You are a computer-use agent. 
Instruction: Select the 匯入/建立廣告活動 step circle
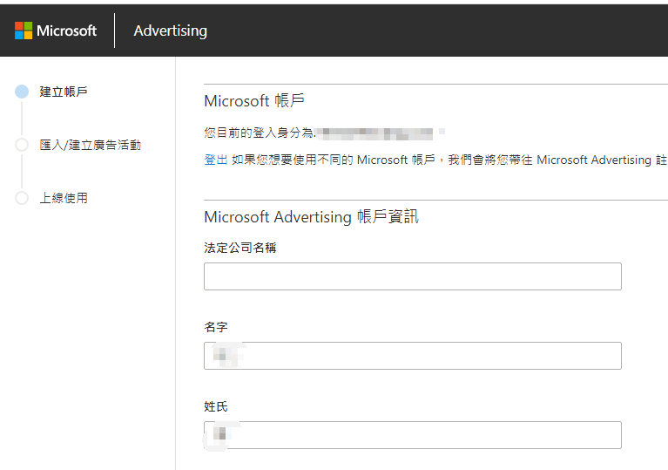(x=22, y=145)
